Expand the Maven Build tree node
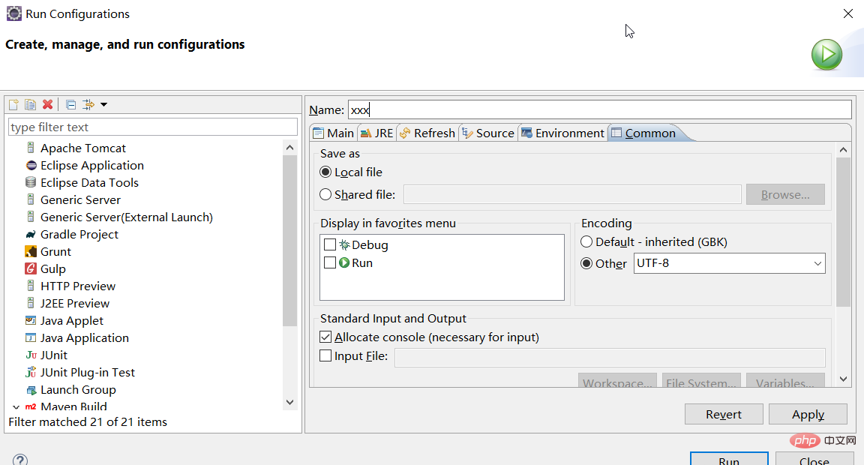864x465 pixels. coord(16,406)
